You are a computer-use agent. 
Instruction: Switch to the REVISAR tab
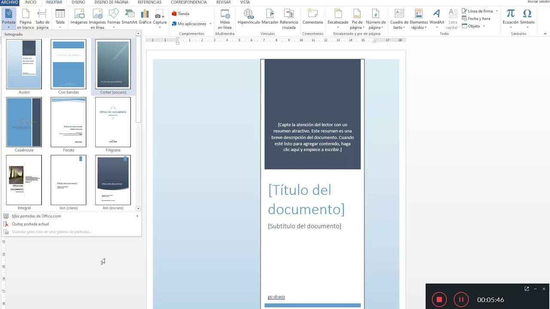[x=223, y=3]
